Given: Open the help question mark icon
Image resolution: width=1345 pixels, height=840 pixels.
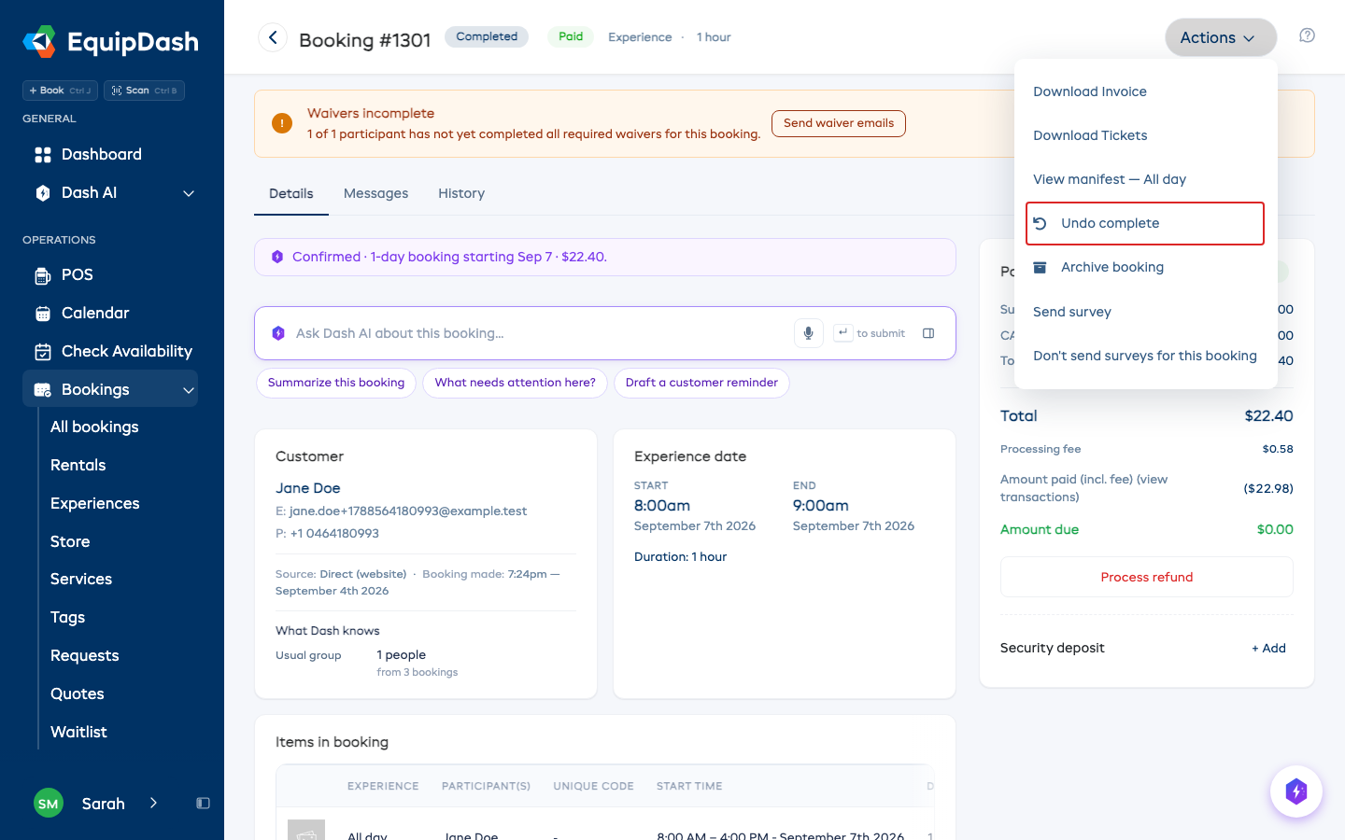Looking at the screenshot, I should pos(1308,35).
